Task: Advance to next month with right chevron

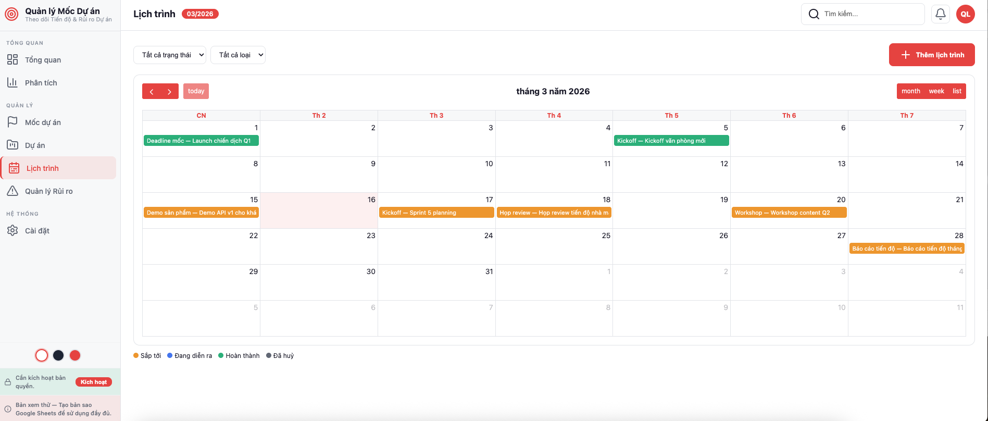Action: click(x=169, y=91)
